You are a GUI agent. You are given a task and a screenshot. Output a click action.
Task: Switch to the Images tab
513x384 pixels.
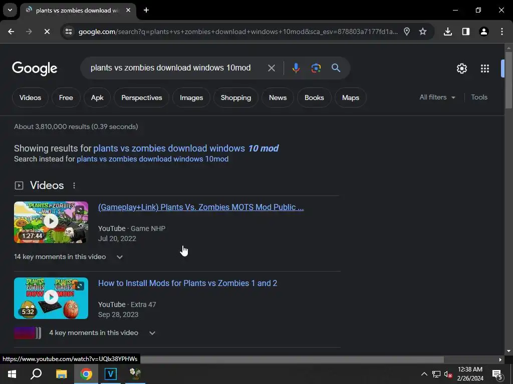click(x=191, y=97)
